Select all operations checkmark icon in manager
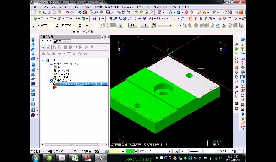276x162 pixels. (x=43, y=47)
